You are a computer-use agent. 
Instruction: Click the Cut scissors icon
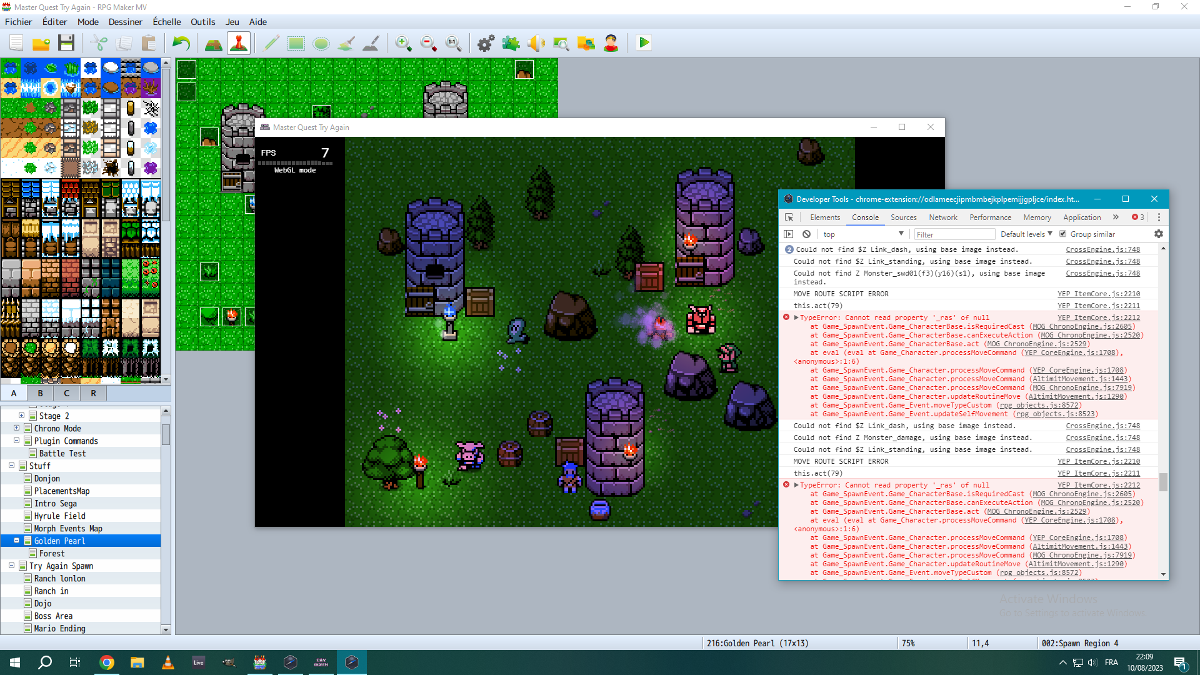(x=99, y=43)
